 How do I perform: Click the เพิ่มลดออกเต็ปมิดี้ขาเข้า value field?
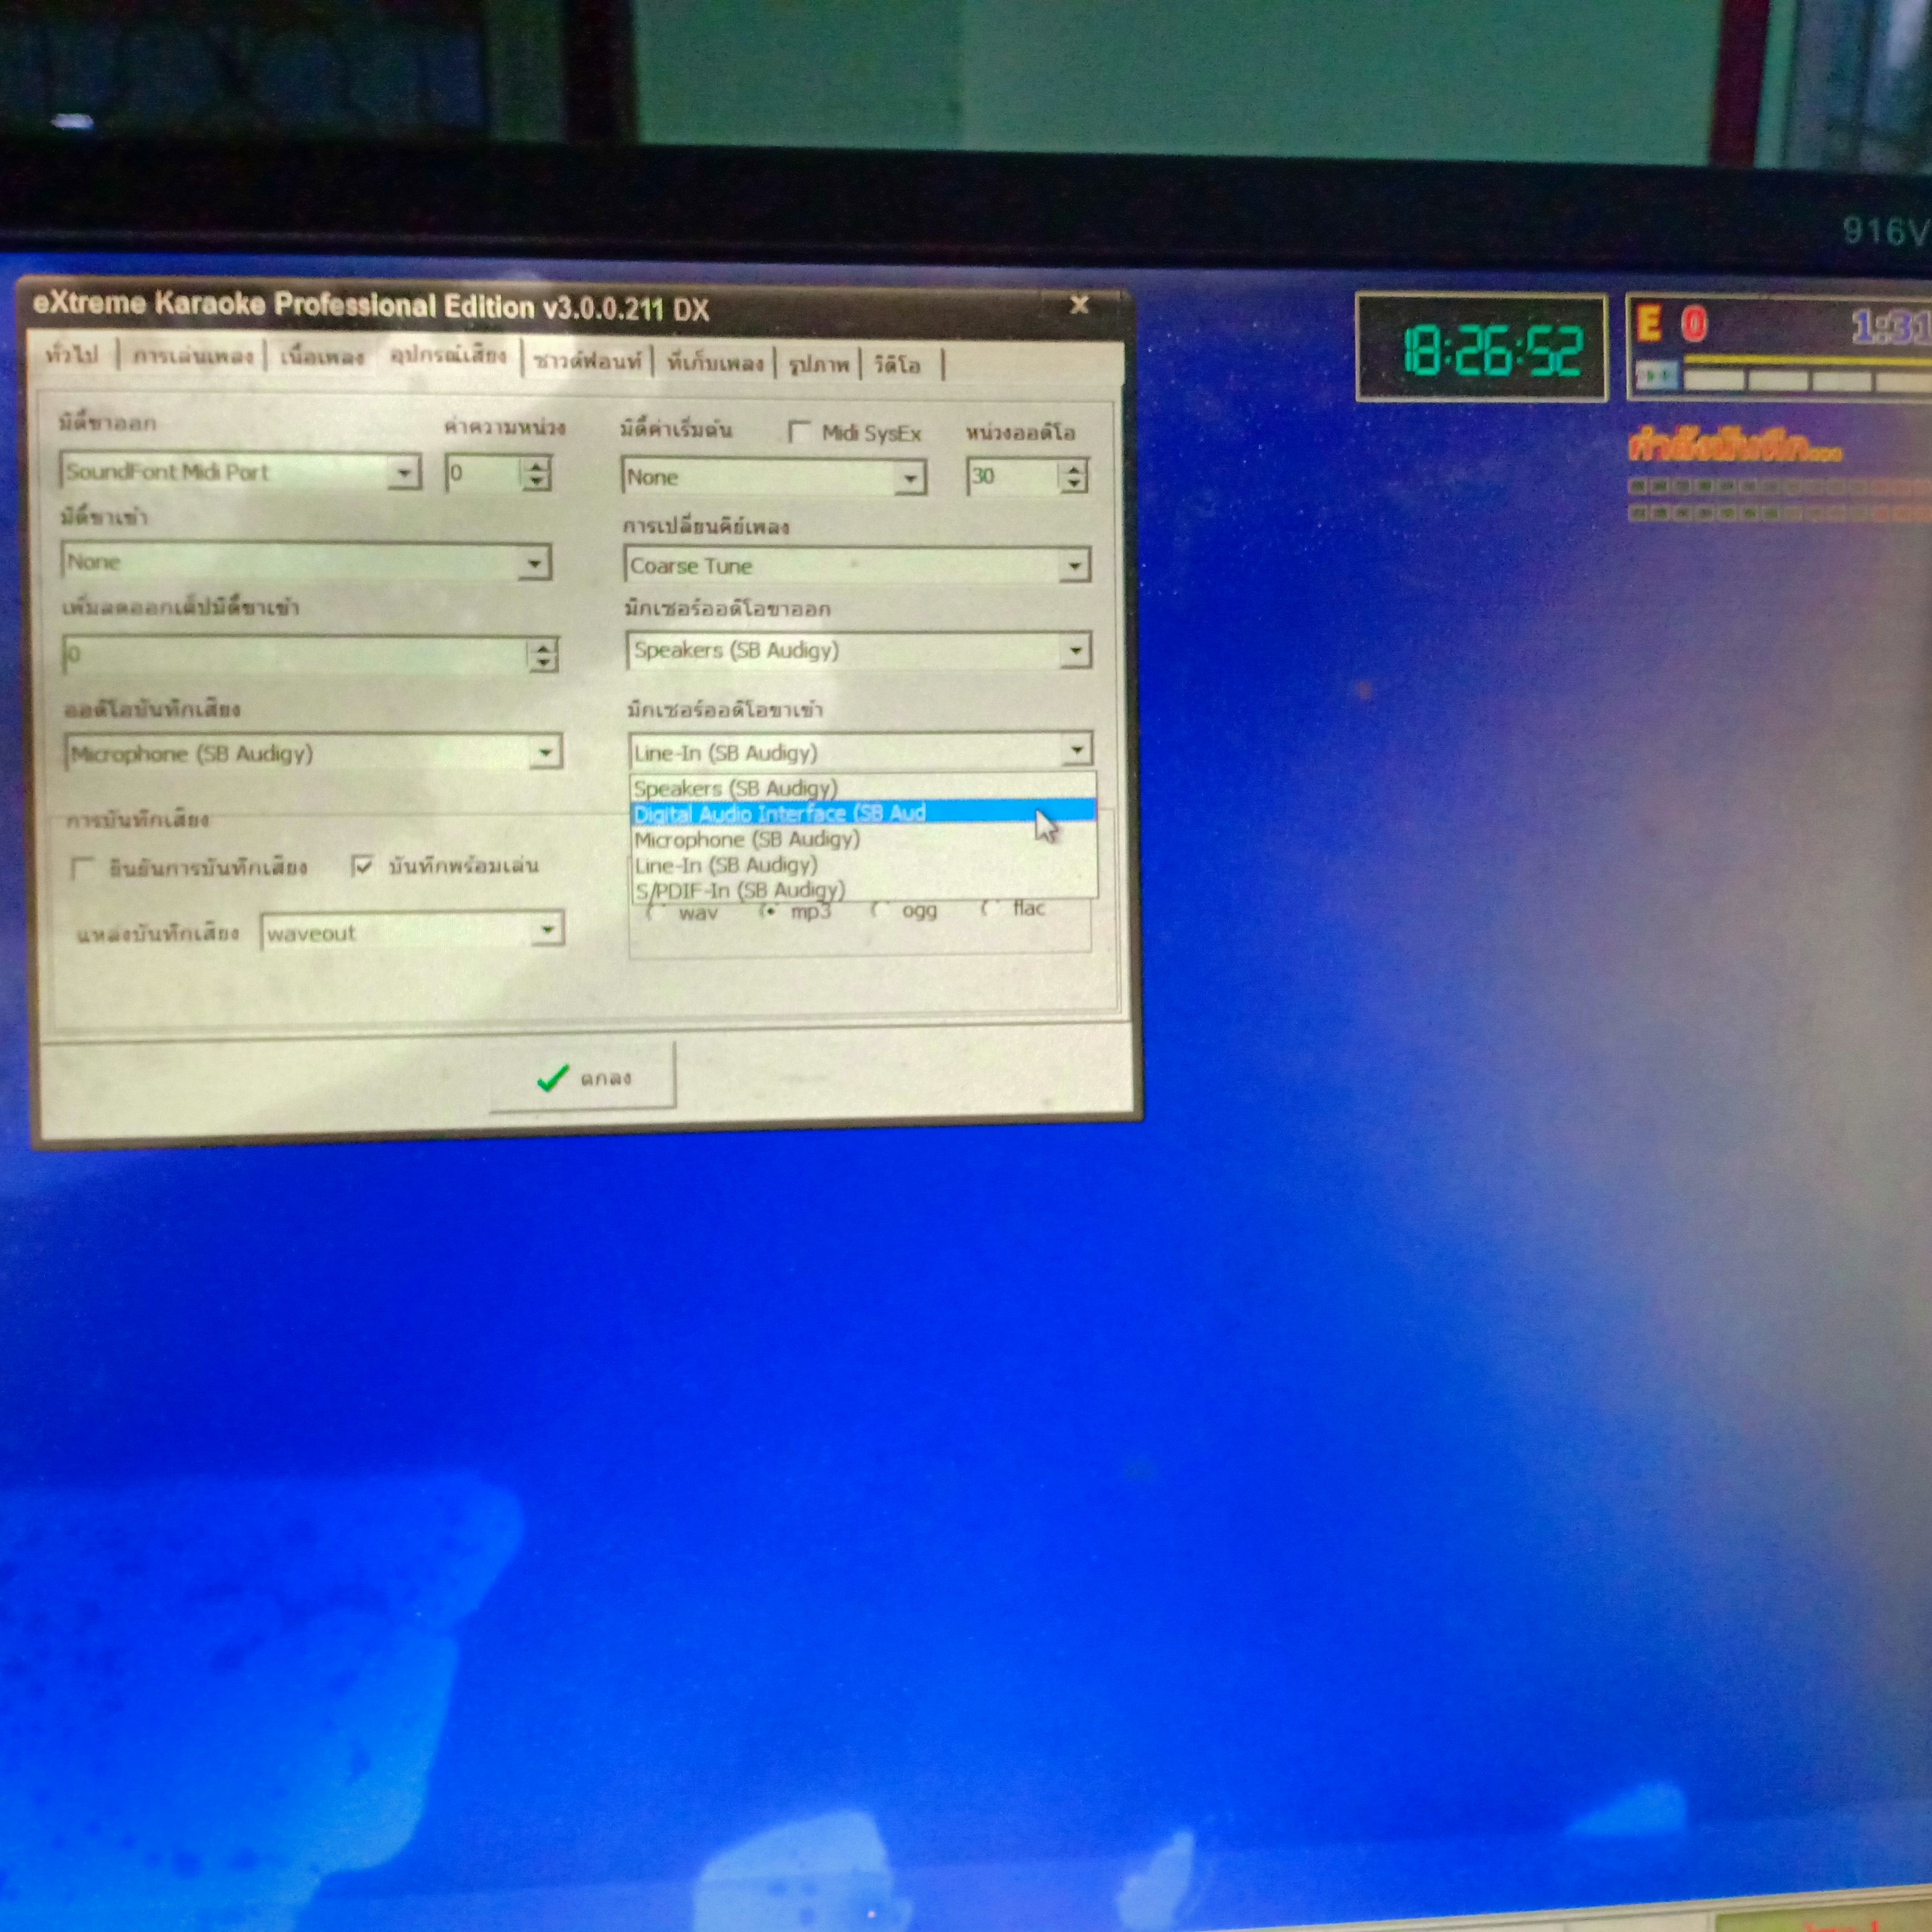[x=296, y=656]
